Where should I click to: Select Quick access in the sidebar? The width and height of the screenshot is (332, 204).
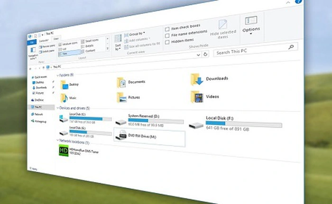tap(39, 77)
